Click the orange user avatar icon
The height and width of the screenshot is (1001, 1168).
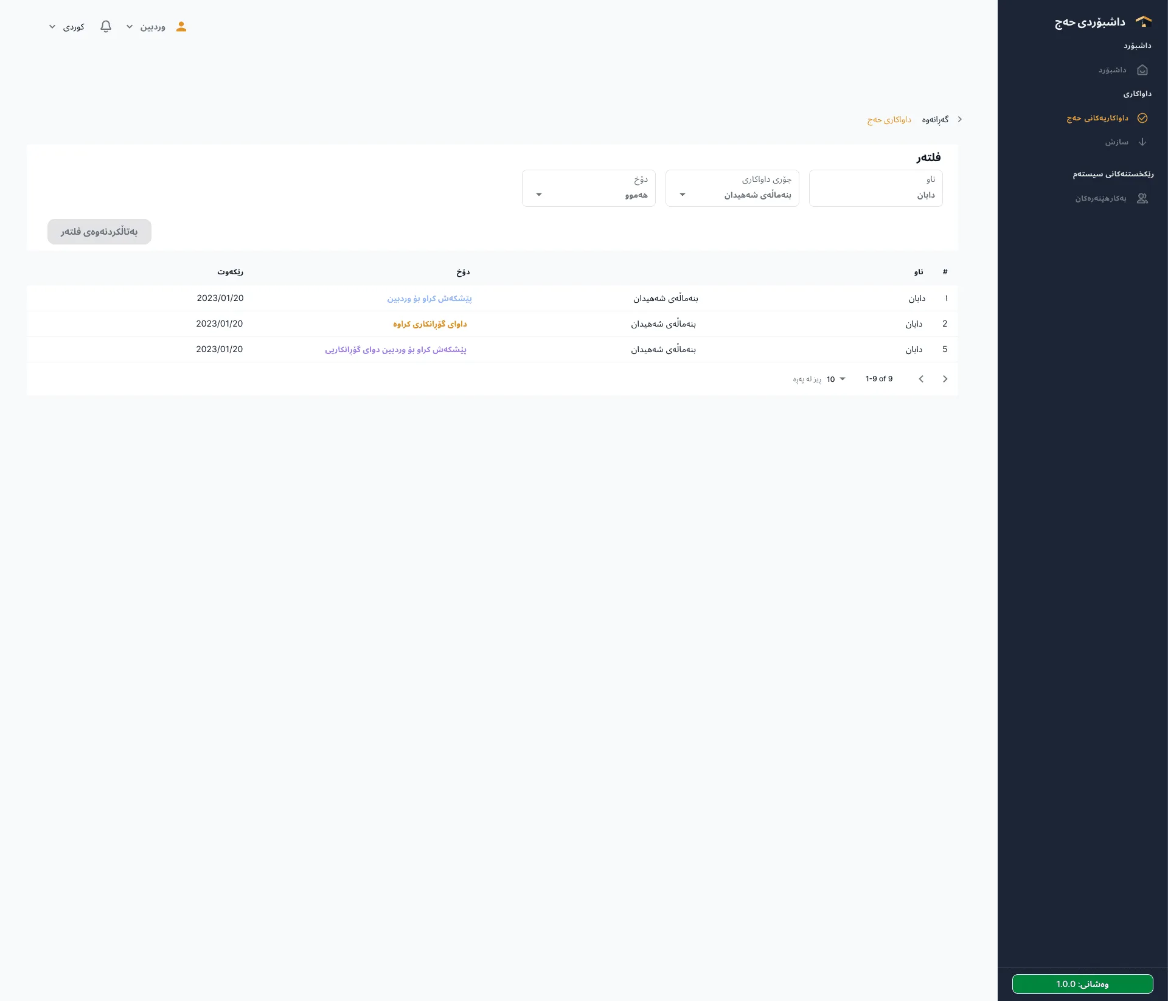coord(181,27)
